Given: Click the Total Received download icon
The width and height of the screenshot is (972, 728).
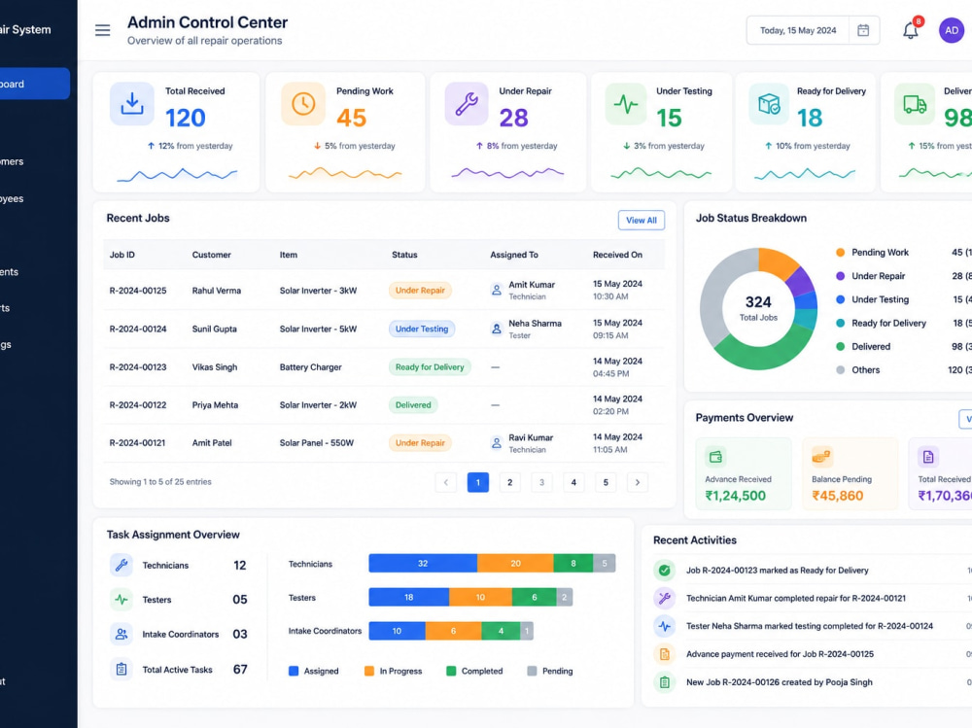Looking at the screenshot, I should 132,104.
